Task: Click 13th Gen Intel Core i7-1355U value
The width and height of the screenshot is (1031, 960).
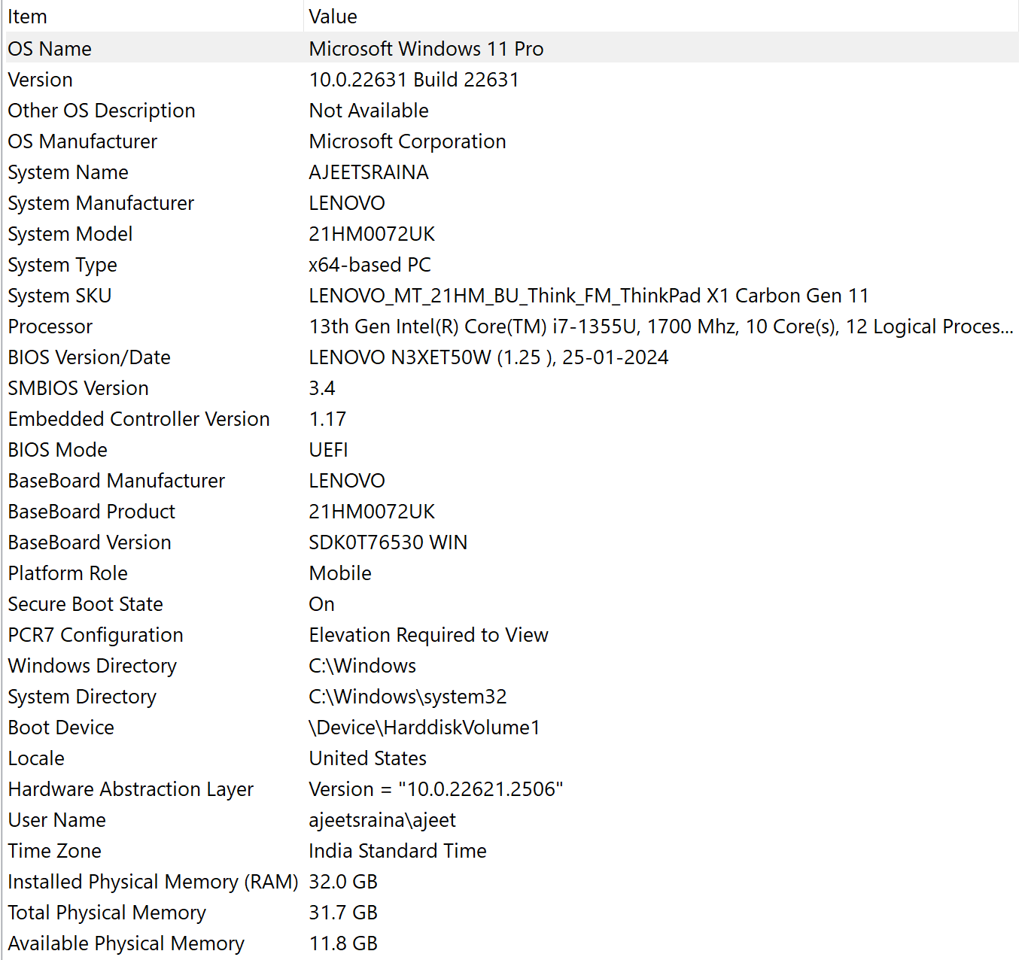Action: pos(661,327)
